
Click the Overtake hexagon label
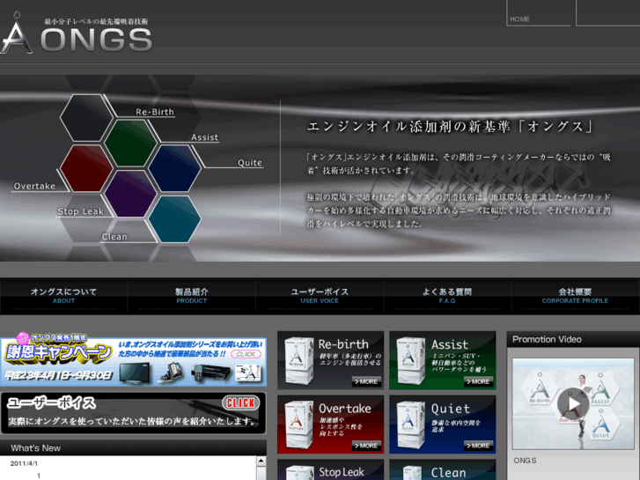click(34, 186)
